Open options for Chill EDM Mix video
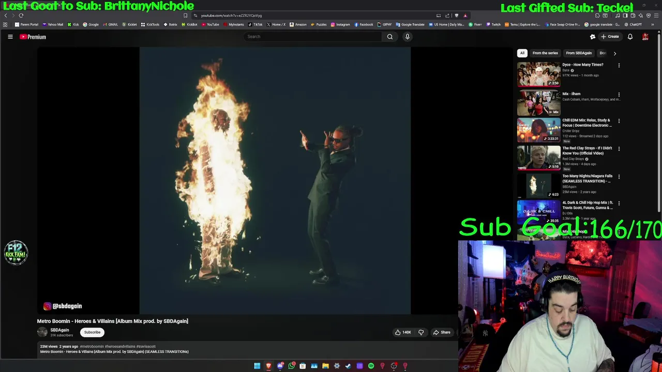Screen dimensions: 662x372 pyautogui.click(x=619, y=121)
